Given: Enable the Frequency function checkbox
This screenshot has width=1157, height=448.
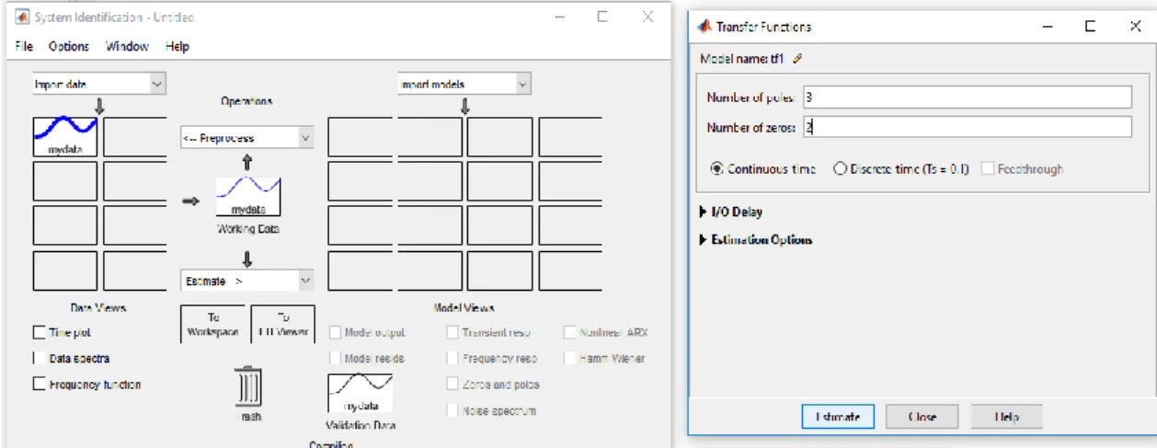Looking at the screenshot, I should click(x=39, y=384).
